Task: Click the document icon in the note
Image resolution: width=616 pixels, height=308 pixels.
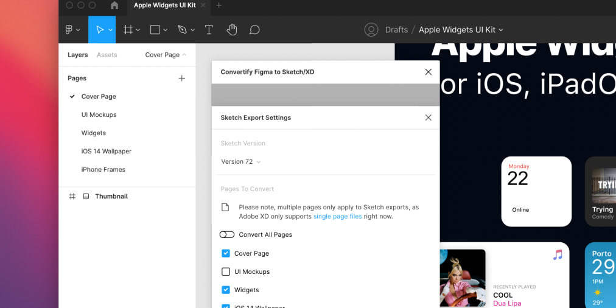Action: (225, 207)
